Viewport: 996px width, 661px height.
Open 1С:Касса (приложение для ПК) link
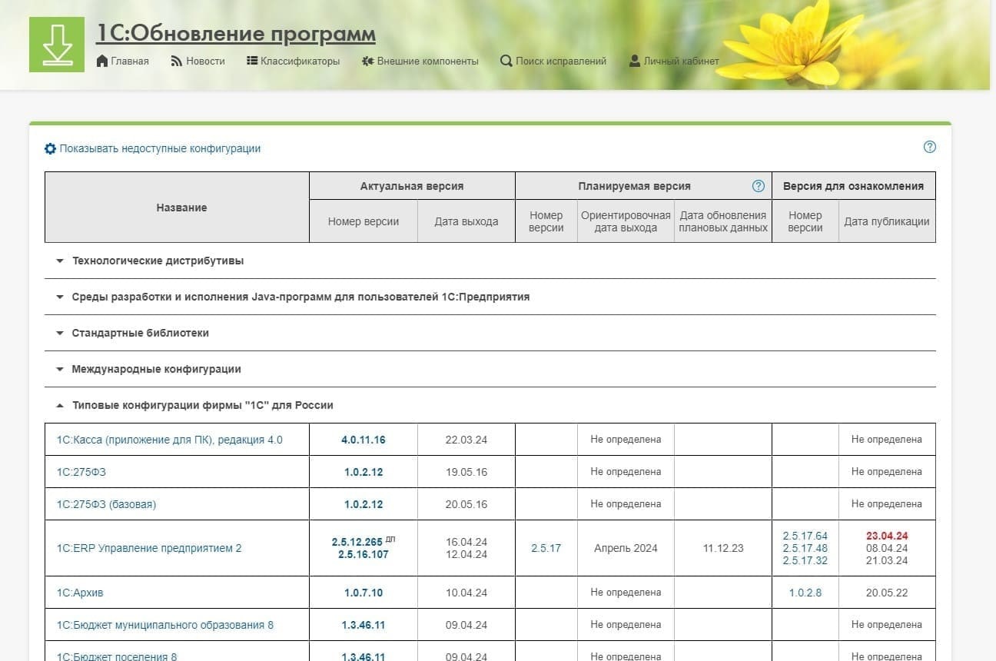(169, 440)
